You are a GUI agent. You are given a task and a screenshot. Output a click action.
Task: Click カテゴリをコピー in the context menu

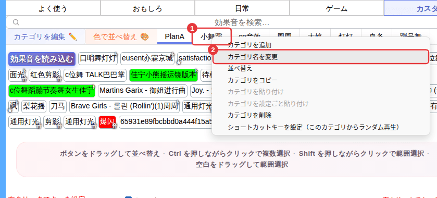(320, 80)
